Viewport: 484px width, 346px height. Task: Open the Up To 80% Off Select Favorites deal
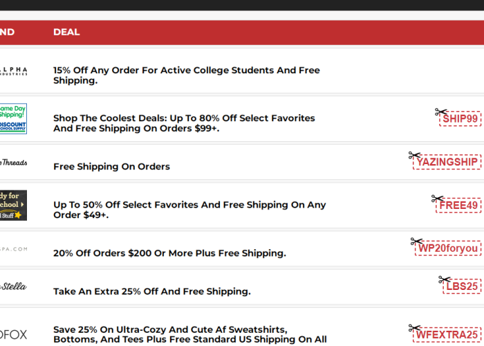pyautogui.click(x=184, y=123)
